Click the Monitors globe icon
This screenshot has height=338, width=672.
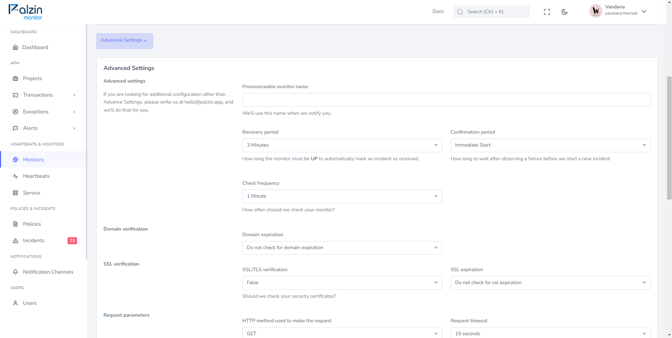[15, 160]
